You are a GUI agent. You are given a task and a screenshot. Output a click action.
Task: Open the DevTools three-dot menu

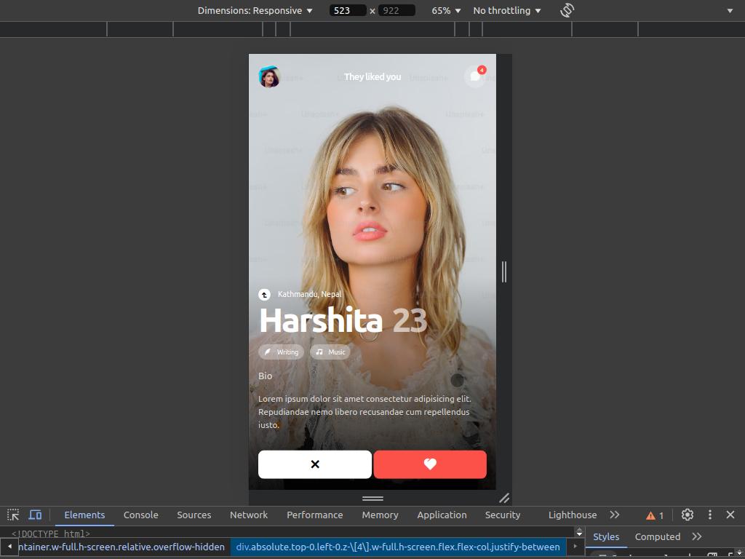710,515
